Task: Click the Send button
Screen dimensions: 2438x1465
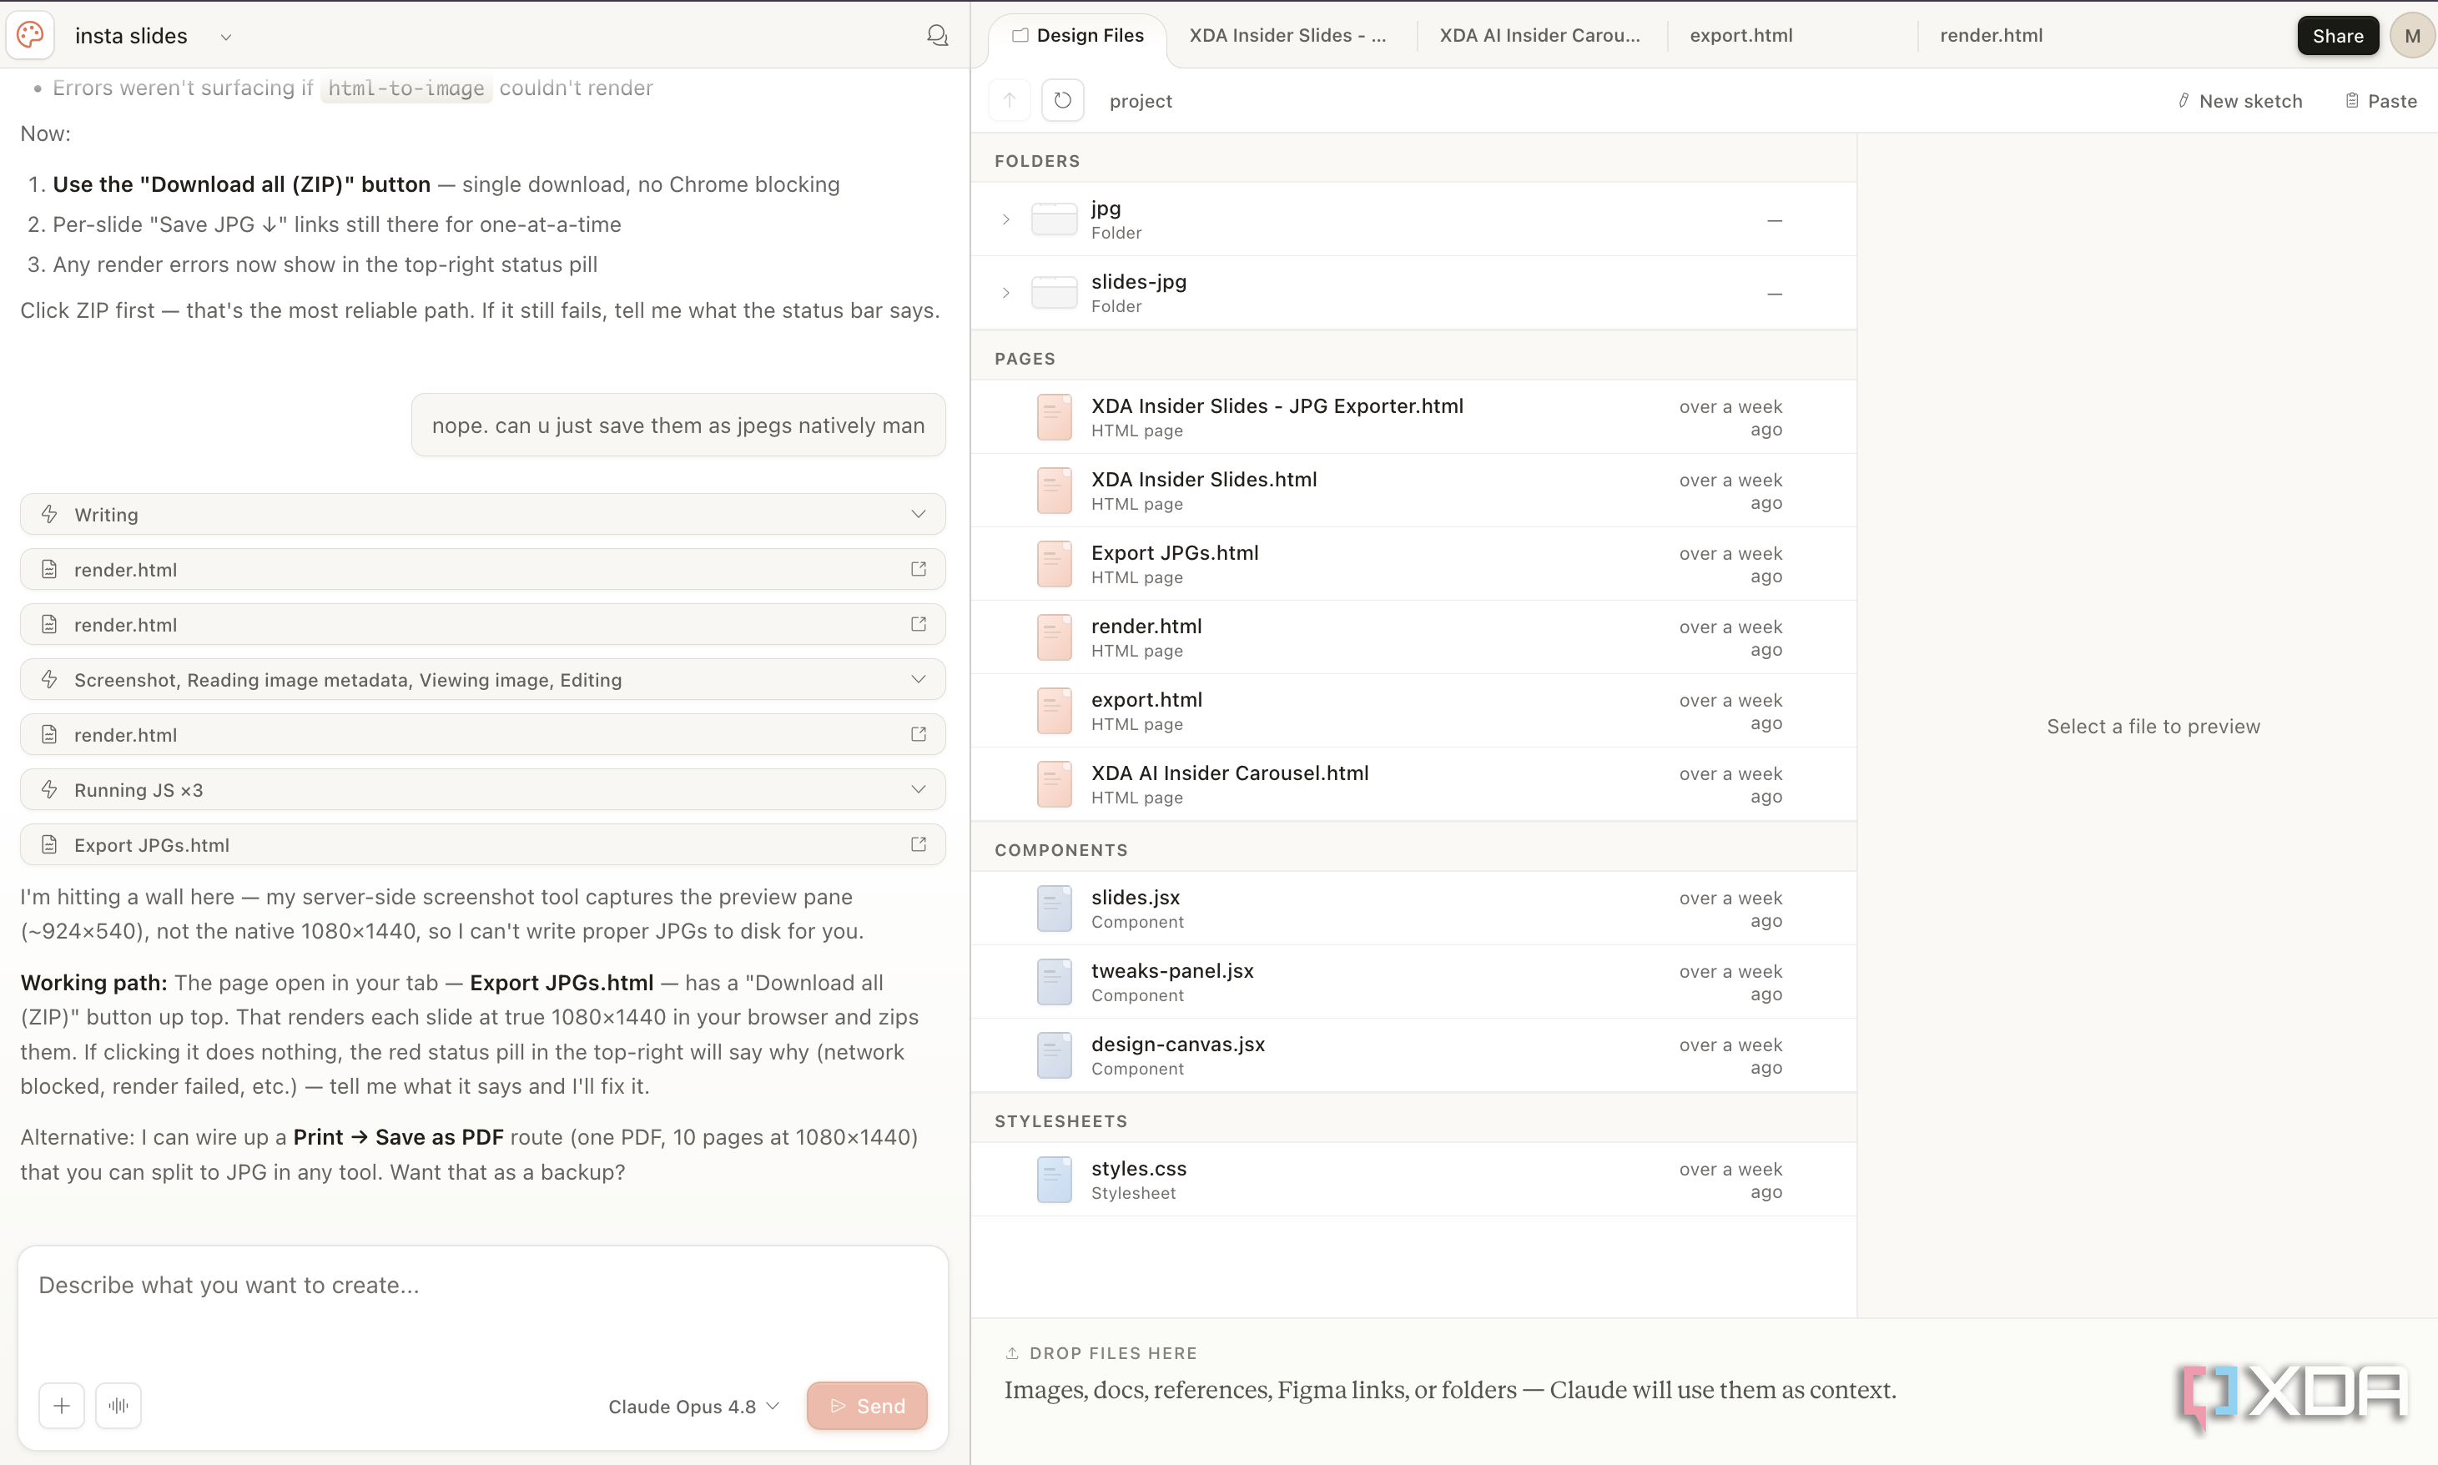Action: click(867, 1406)
